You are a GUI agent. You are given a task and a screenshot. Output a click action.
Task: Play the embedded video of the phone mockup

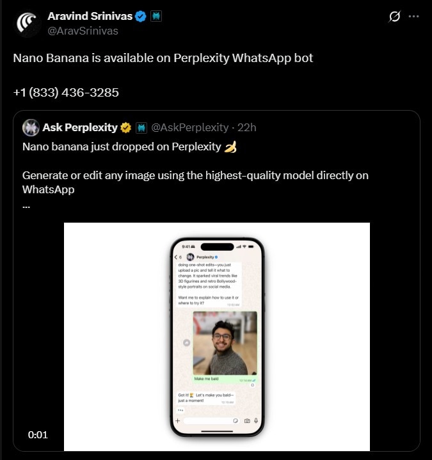click(x=217, y=337)
